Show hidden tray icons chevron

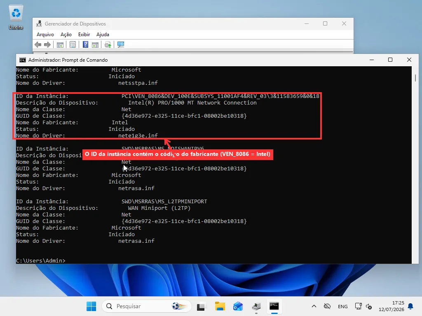pos(314,306)
